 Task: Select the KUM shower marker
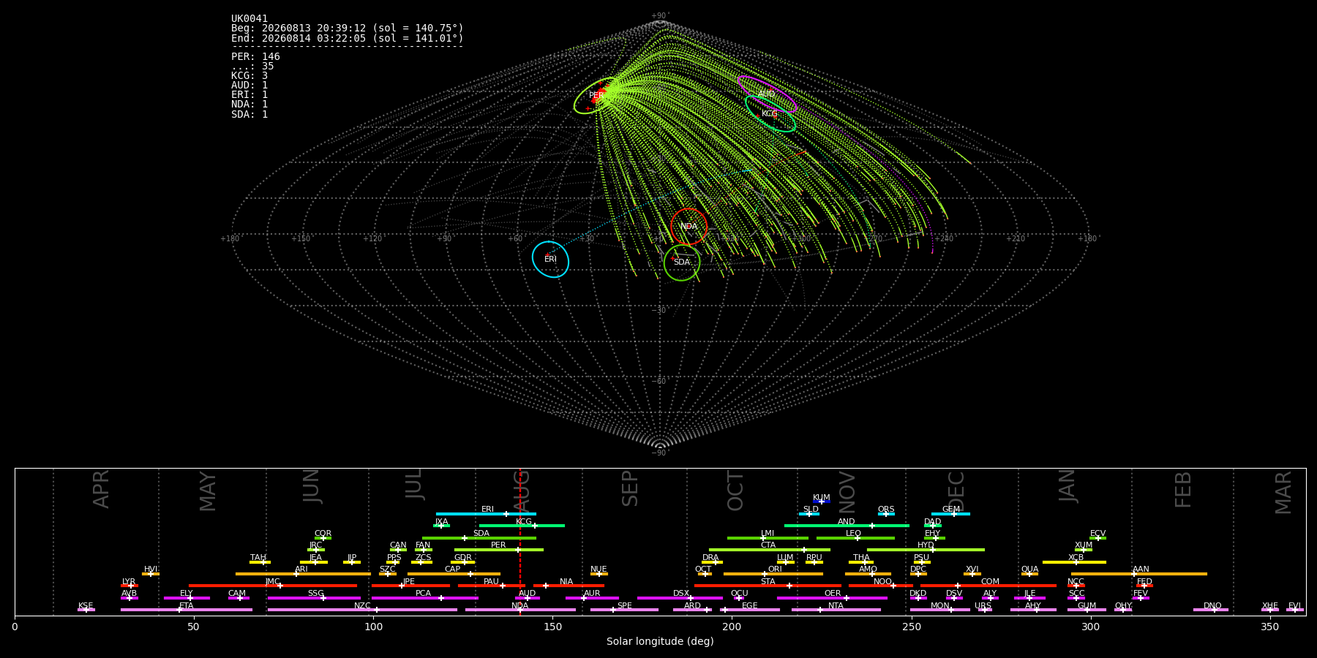(822, 502)
